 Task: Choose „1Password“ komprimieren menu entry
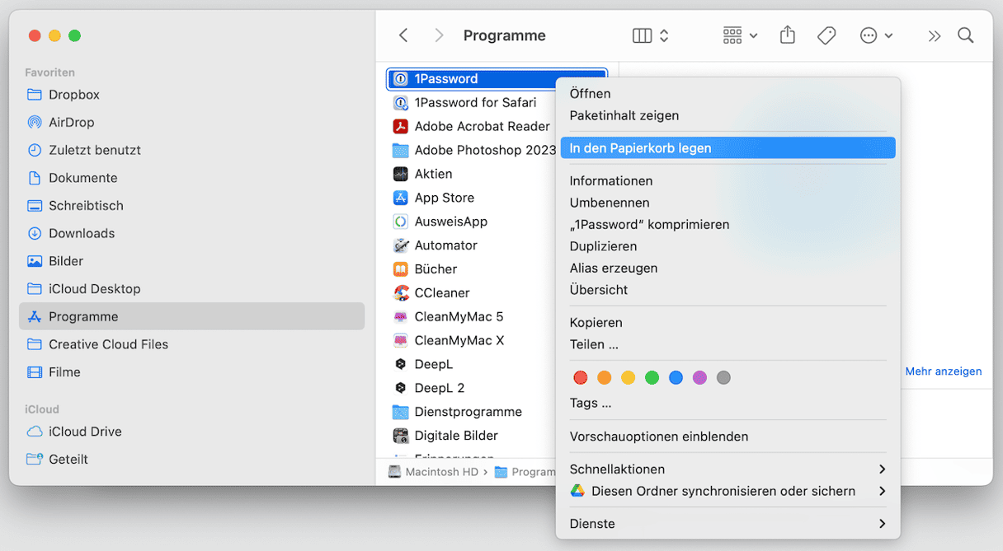click(x=728, y=225)
